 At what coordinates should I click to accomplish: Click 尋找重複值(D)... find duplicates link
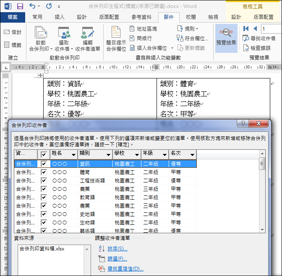[125, 269]
